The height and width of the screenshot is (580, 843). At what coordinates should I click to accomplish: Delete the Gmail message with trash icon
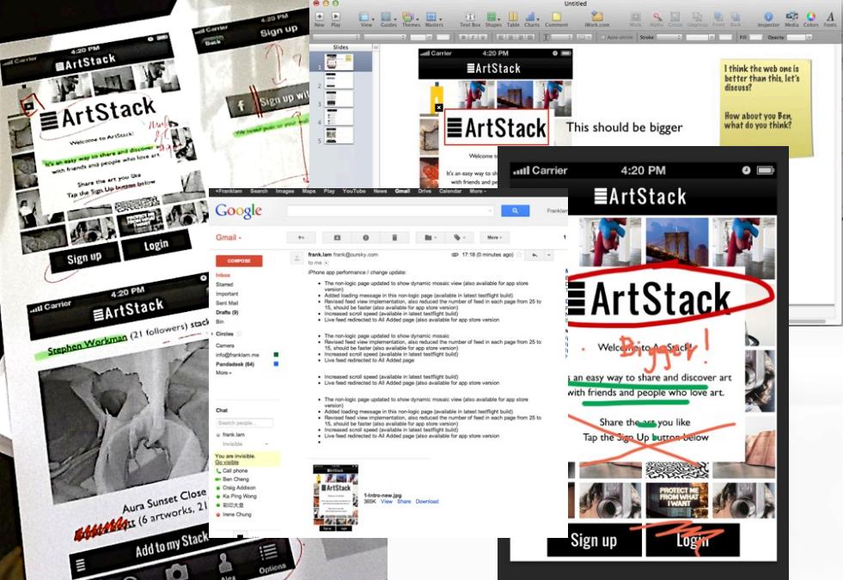[x=394, y=237]
